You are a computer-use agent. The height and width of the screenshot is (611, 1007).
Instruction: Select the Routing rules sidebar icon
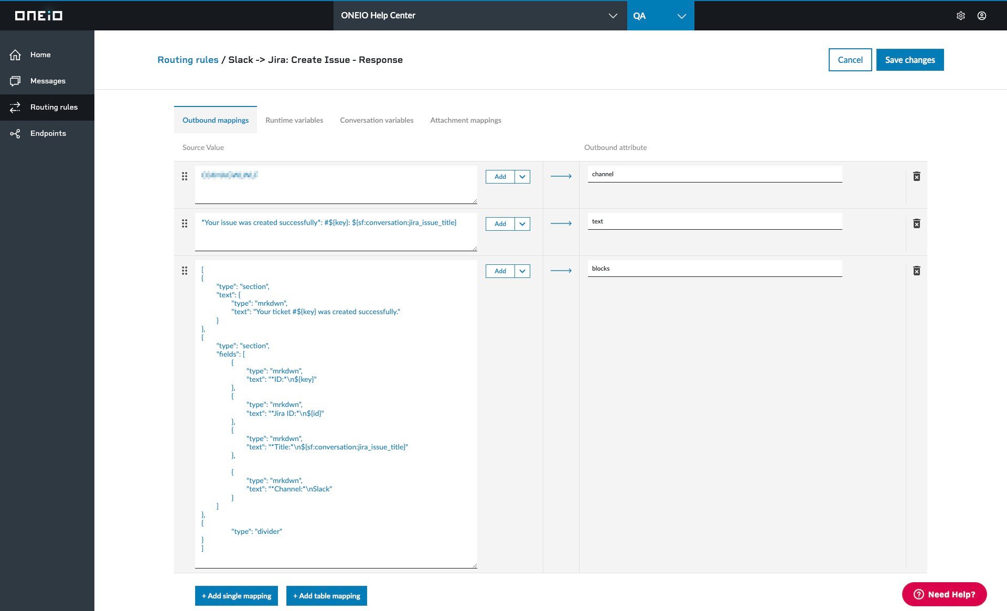(x=16, y=107)
